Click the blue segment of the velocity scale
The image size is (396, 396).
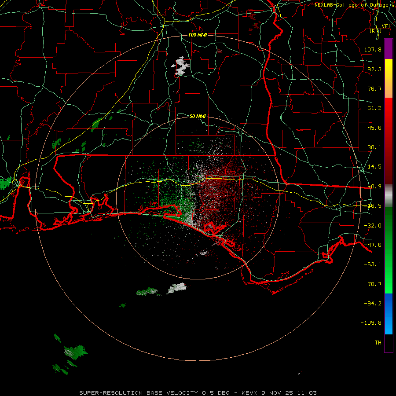pyautogui.click(x=389, y=314)
